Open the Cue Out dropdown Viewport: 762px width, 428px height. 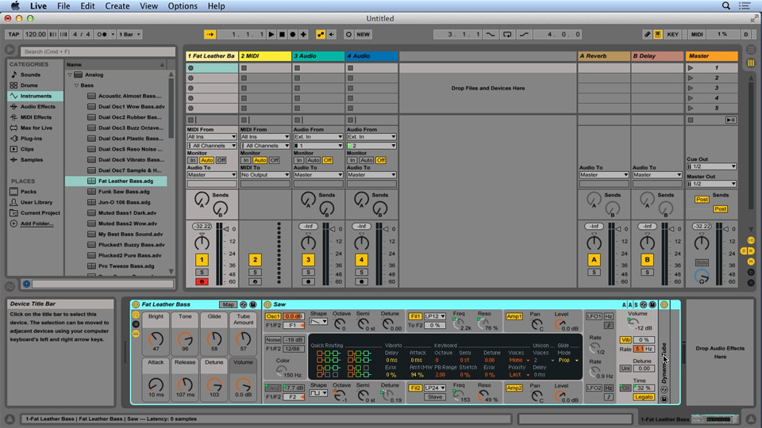point(711,166)
